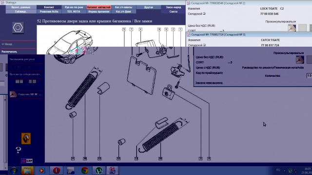This screenshot has height=175, width=312.
Task: Click the grey square button beside the wrench icon in Складской № 2
Action: point(302,28)
